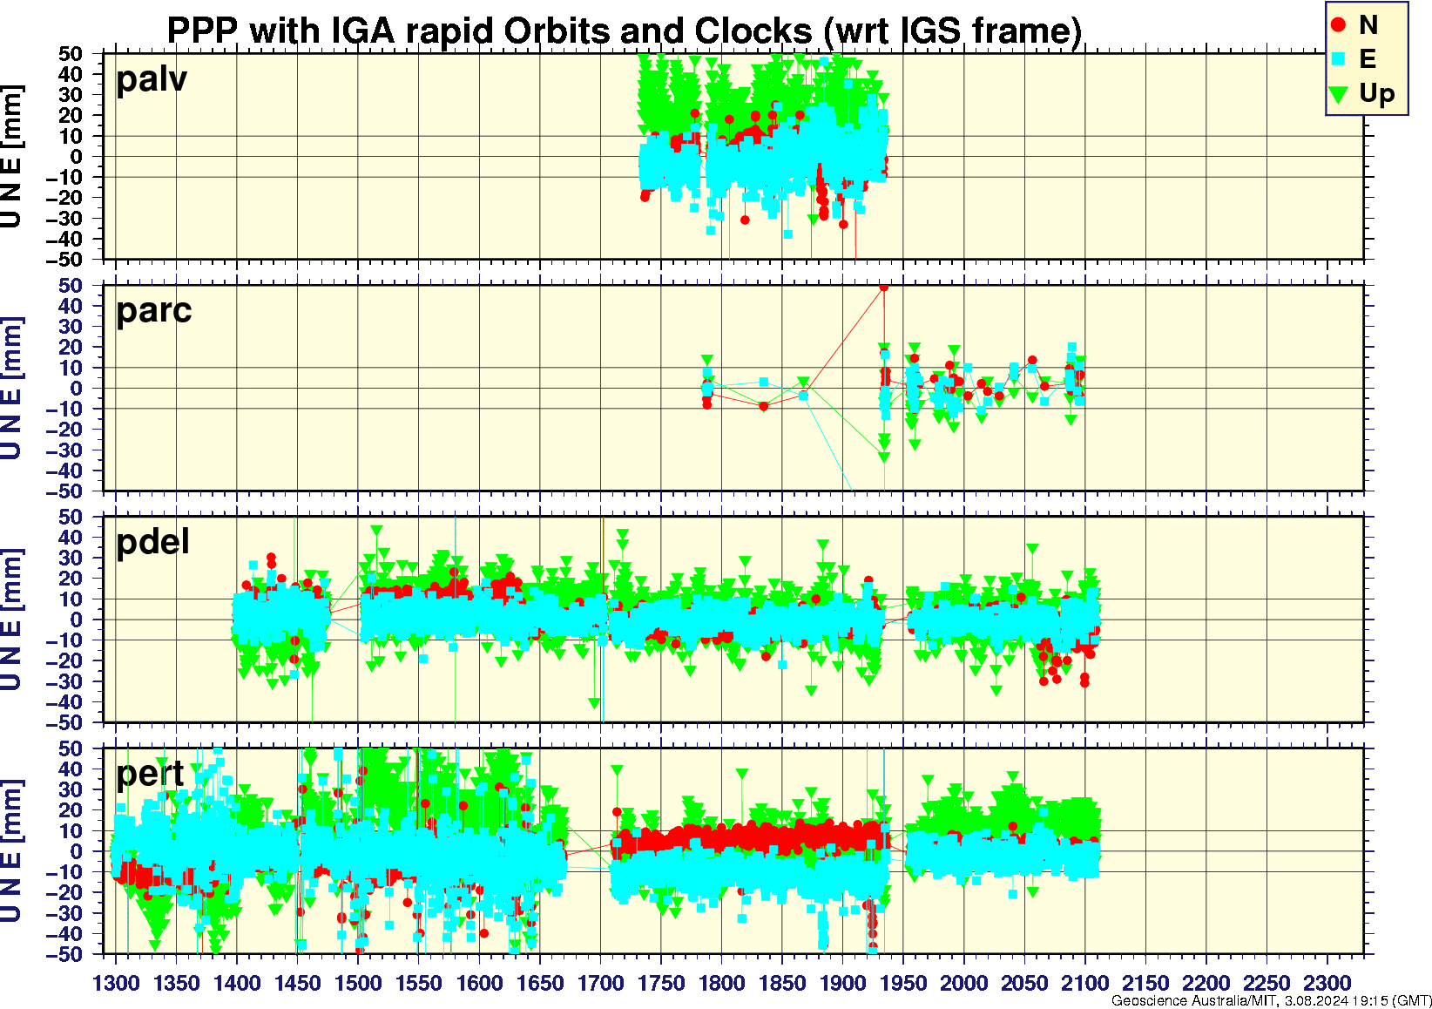This screenshot has width=1432, height=1009.
Task: Click the red N legend marker
Action: coord(1339,25)
